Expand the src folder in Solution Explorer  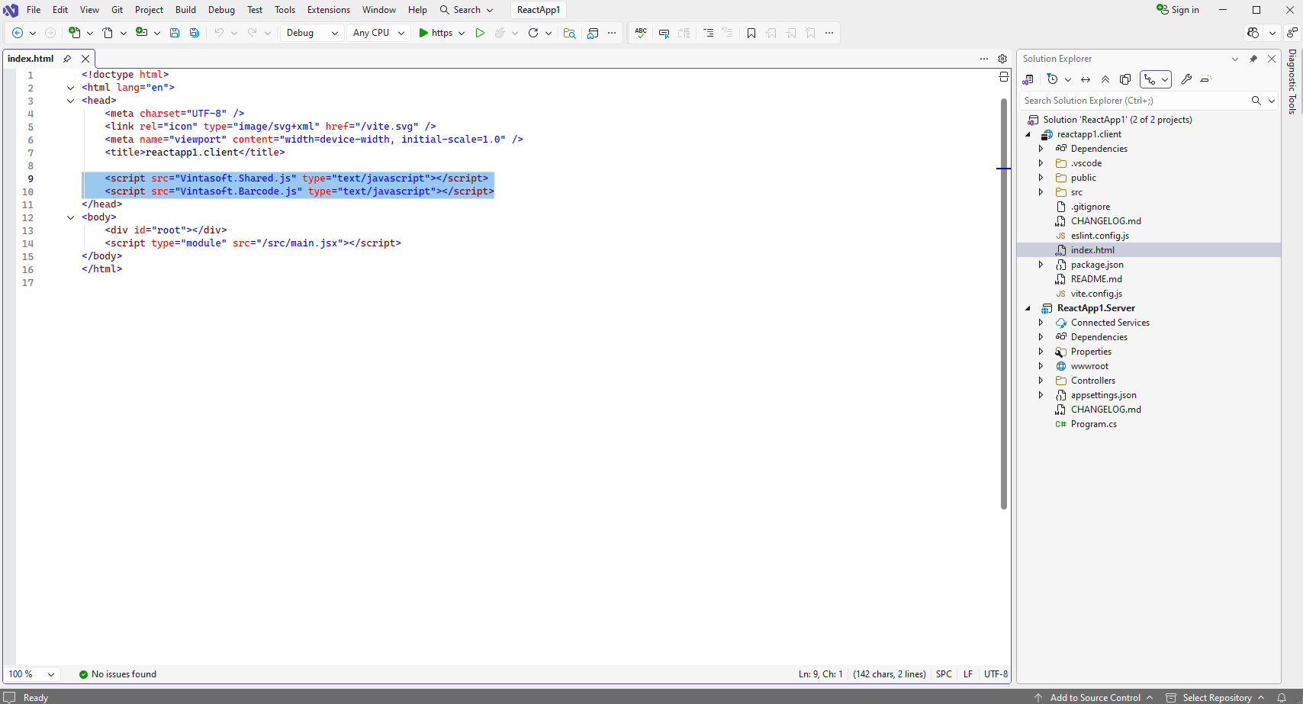click(x=1041, y=192)
